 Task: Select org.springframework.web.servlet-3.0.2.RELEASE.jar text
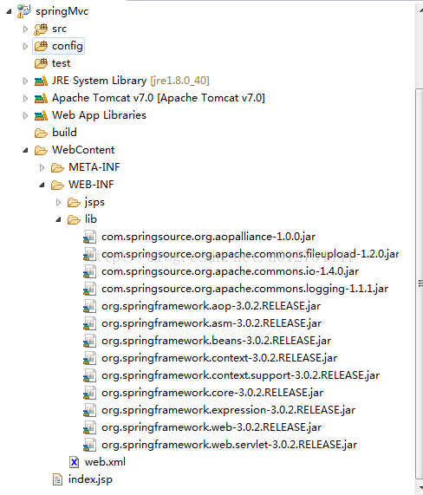point(229,445)
